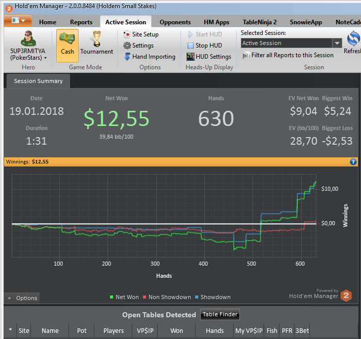The image size is (361, 339).
Task: Sort tables by 3Bet column
Action: pyautogui.click(x=302, y=331)
